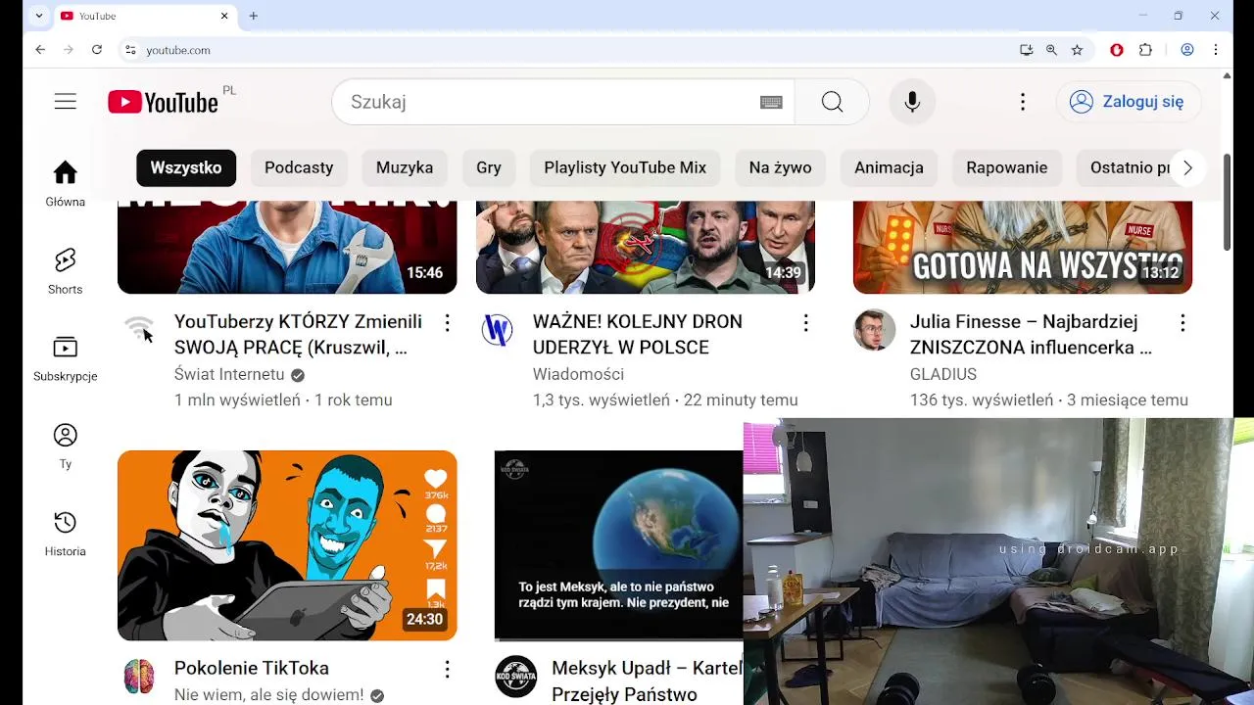Select the Gry filter chip
The image size is (1254, 705).
(x=489, y=167)
